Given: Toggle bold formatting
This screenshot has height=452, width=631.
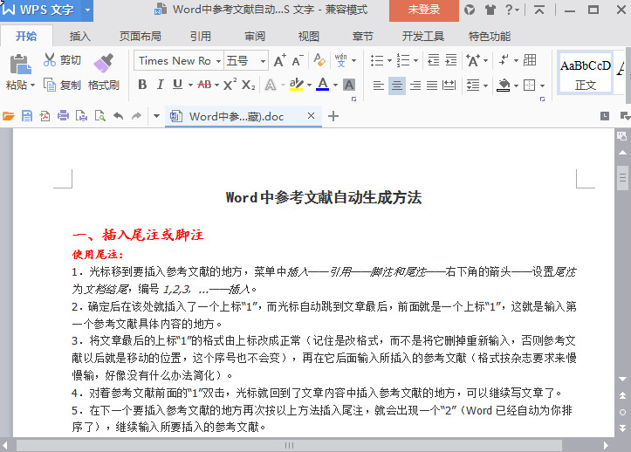Looking at the screenshot, I should pyautogui.click(x=142, y=85).
